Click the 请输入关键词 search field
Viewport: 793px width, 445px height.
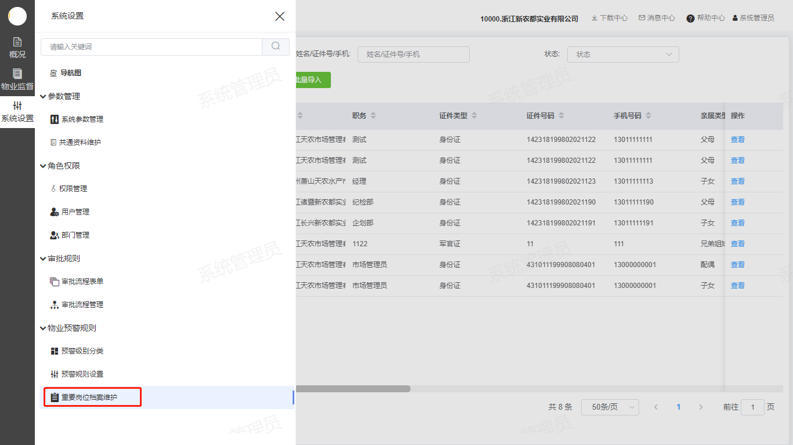click(151, 47)
